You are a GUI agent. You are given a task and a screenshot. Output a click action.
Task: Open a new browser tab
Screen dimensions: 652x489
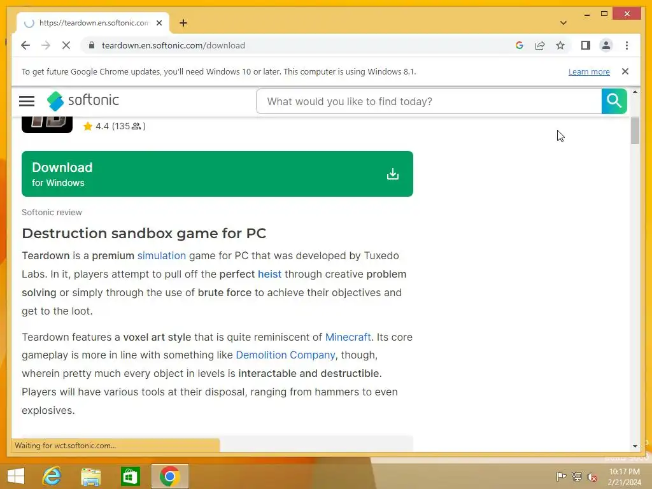point(183,23)
